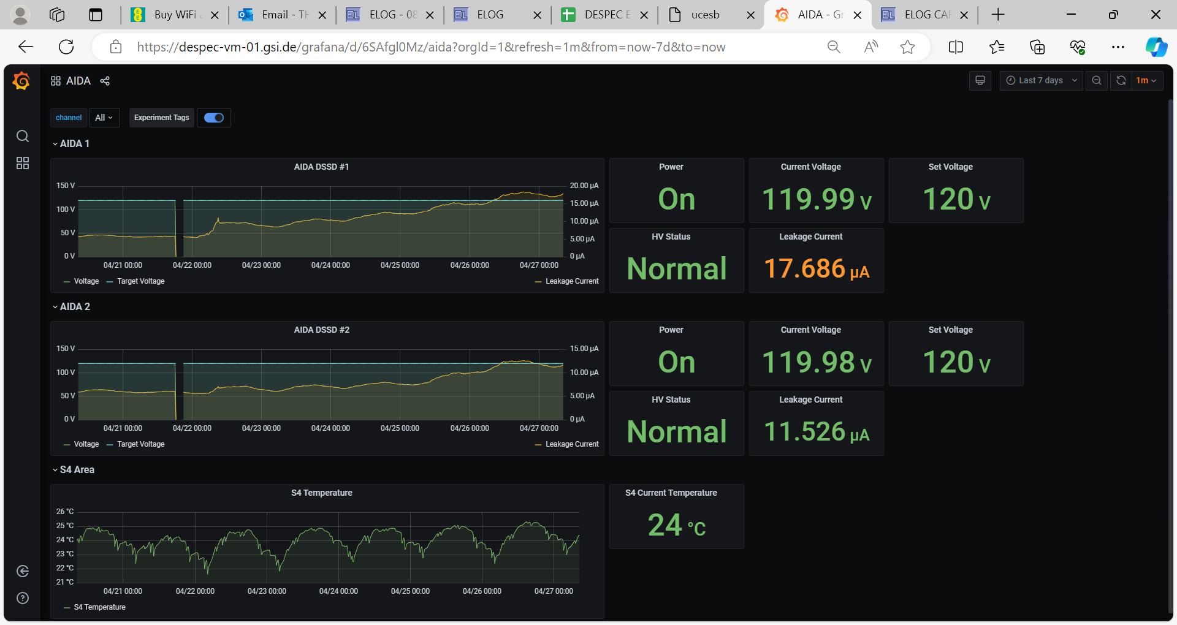The height and width of the screenshot is (625, 1177).
Task: Open the channel All dropdown
Action: (104, 118)
